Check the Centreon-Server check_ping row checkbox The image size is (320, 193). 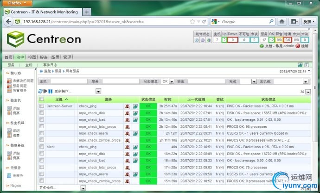42,106
